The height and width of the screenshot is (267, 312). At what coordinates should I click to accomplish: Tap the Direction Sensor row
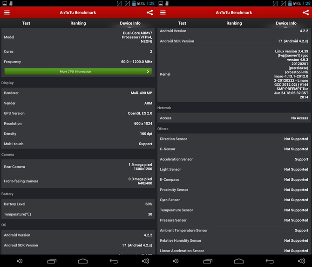coord(234,139)
